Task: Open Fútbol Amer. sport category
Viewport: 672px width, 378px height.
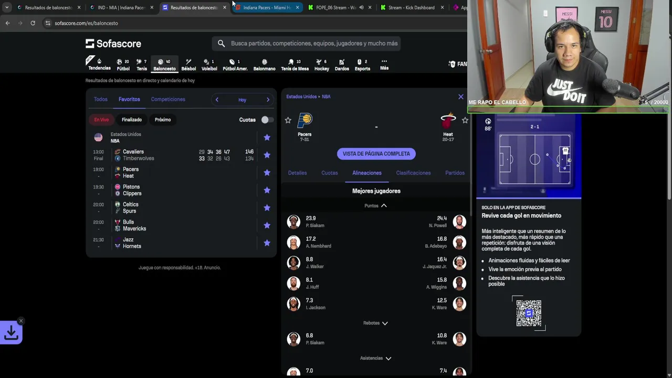Action: coord(235,65)
